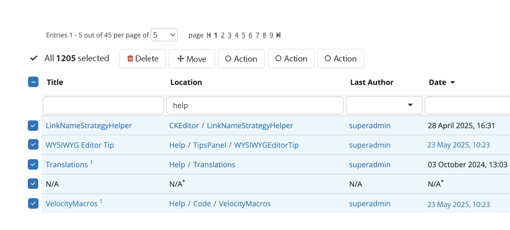Image resolution: width=510 pixels, height=230 pixels.
Task: Click the Move arrows icon
Action: point(180,59)
